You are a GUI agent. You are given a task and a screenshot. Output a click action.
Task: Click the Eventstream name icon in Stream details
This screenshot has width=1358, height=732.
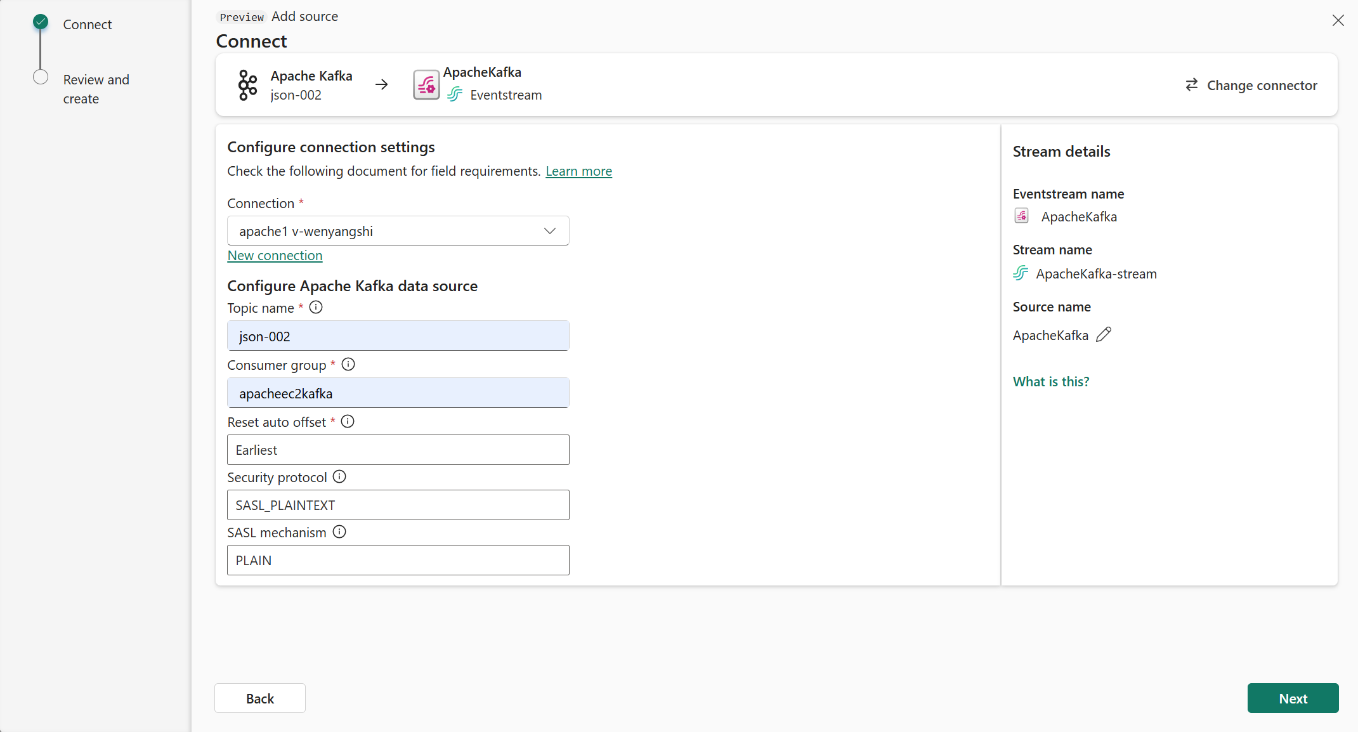pyautogui.click(x=1021, y=216)
